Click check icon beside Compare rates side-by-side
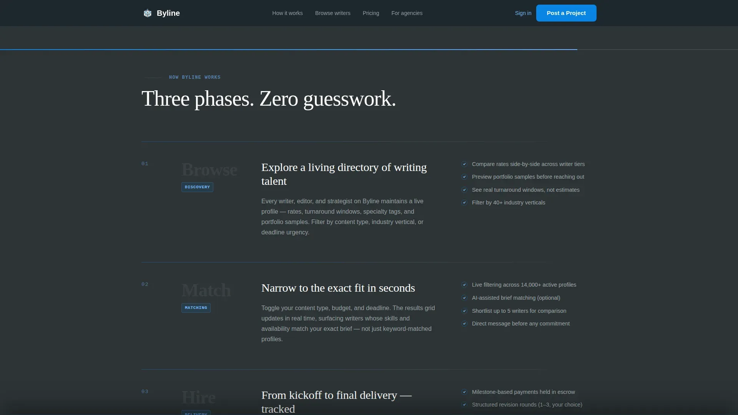Screen dimensions: 738x415 click(464, 164)
